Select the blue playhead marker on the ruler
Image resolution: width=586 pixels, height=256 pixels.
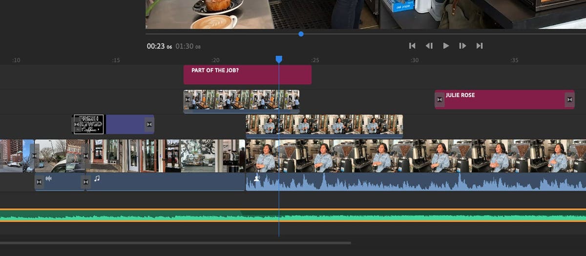(x=279, y=59)
